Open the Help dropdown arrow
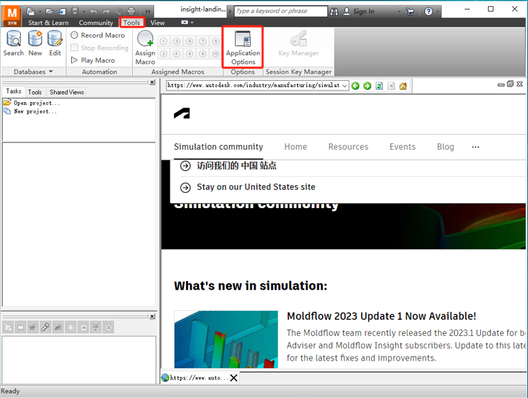This screenshot has height=398, width=528. coord(437,12)
